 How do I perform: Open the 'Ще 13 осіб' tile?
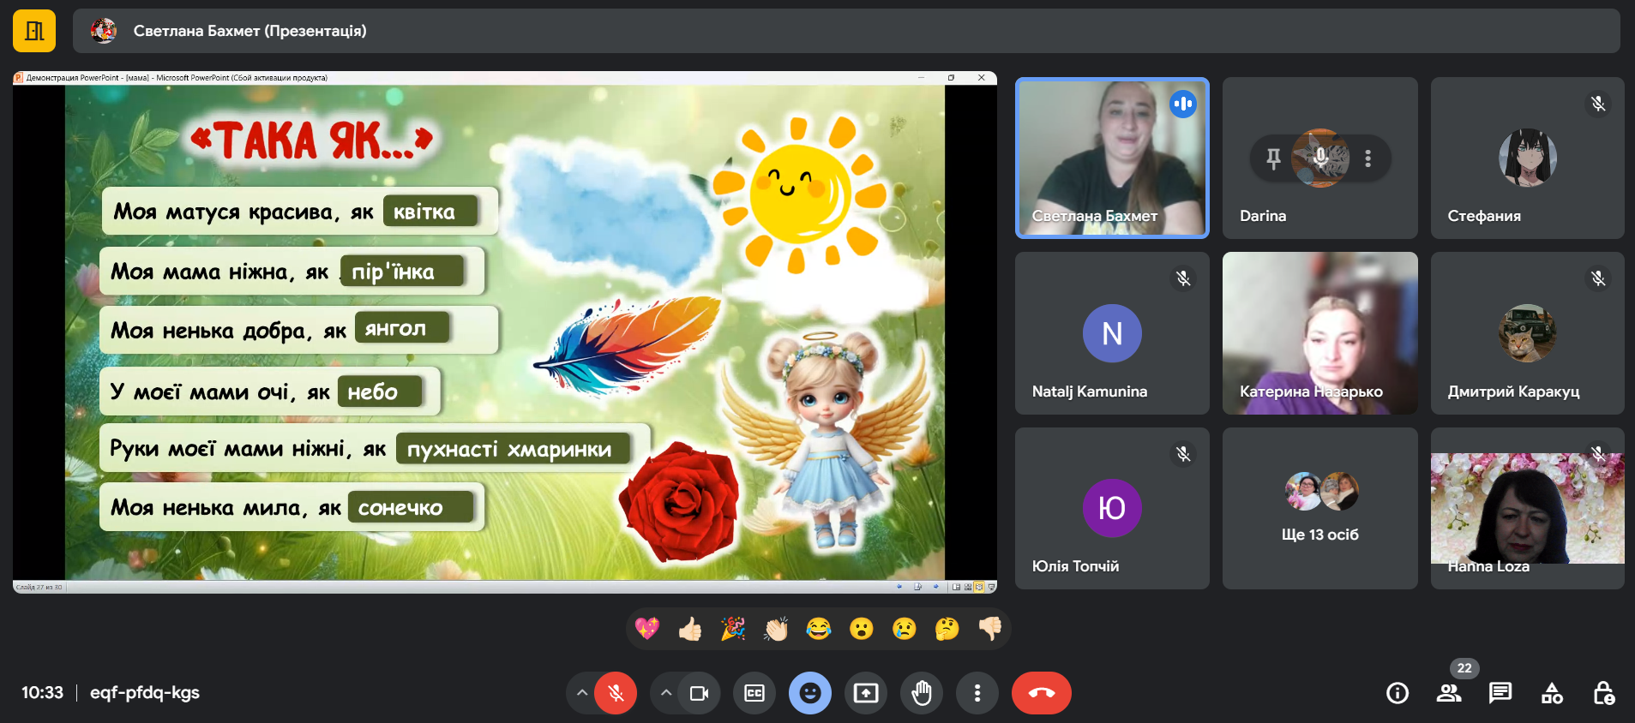tap(1319, 509)
